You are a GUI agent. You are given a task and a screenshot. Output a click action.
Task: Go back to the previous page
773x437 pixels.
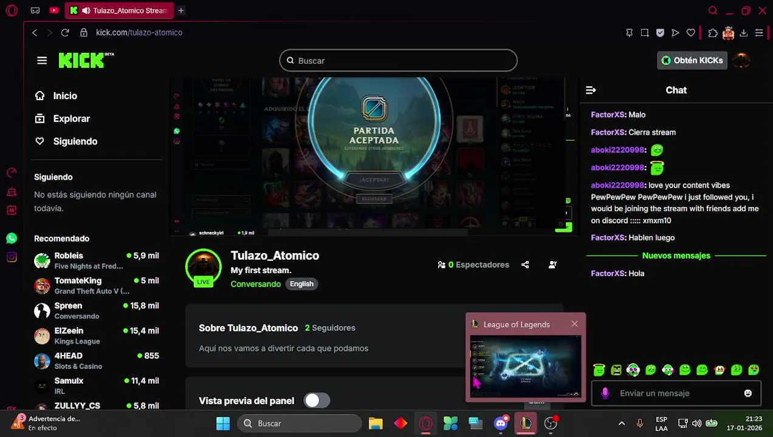click(x=35, y=33)
